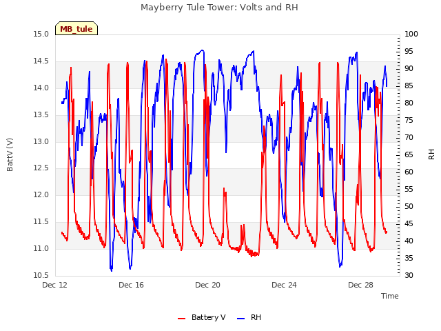Image resolution: width=441 pixels, height=331 pixels.
Task: Click the blue RH legend swatch
Action: pos(241,318)
